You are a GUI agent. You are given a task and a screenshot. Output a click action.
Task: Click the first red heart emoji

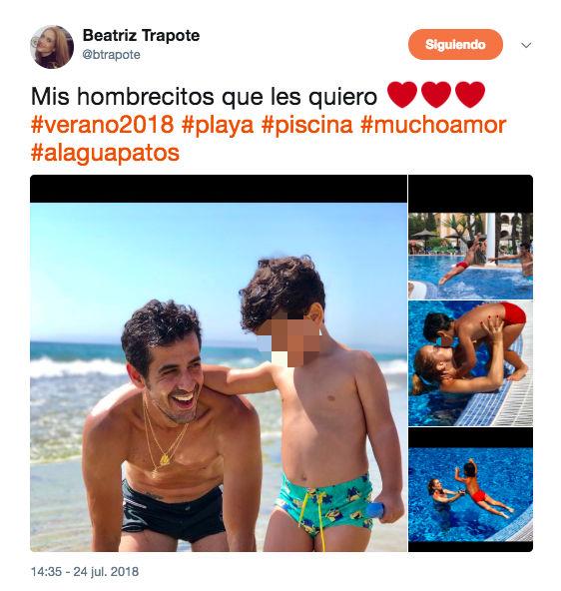coord(402,95)
